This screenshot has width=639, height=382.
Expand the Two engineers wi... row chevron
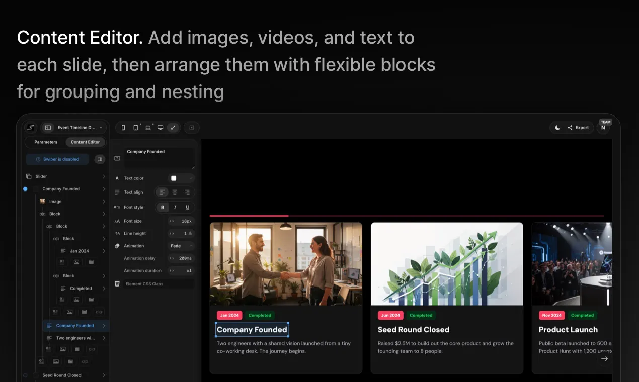click(x=104, y=338)
